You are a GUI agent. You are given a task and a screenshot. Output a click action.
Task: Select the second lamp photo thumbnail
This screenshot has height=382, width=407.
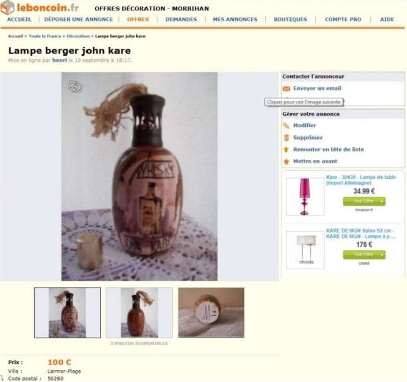click(139, 313)
